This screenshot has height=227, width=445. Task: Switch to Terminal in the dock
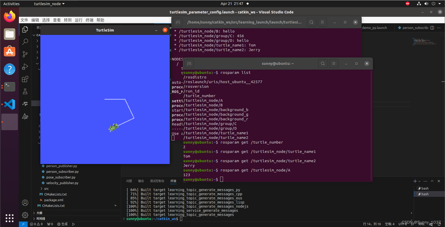click(10, 87)
